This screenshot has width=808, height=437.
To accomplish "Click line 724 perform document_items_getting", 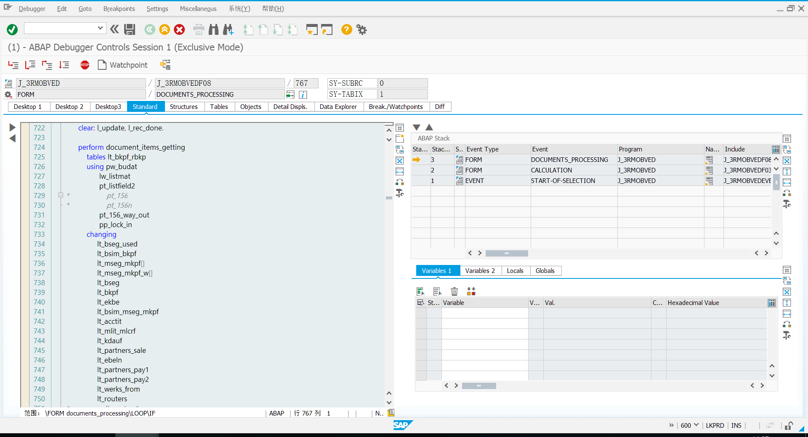I will (131, 147).
